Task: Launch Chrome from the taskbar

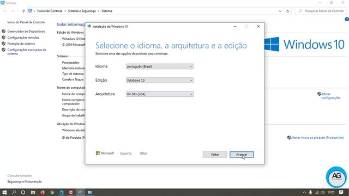Action: [52, 192]
